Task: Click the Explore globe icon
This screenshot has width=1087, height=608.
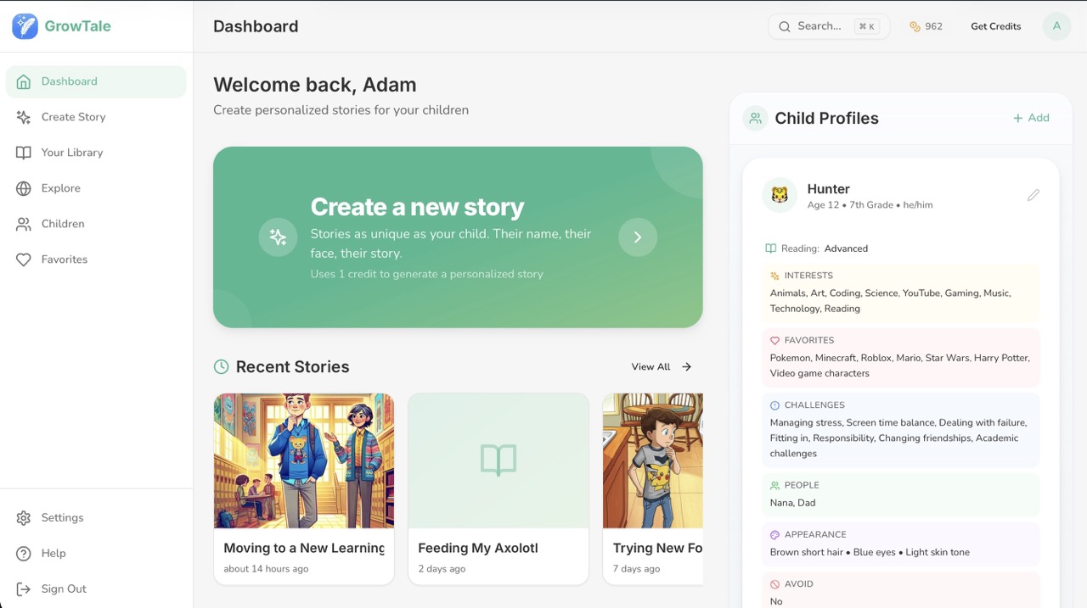Action: tap(25, 187)
